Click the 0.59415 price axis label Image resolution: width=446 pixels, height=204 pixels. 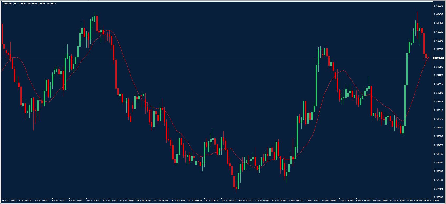coord(439,84)
